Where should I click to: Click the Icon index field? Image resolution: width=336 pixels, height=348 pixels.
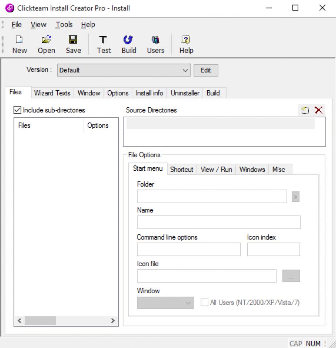(274, 249)
